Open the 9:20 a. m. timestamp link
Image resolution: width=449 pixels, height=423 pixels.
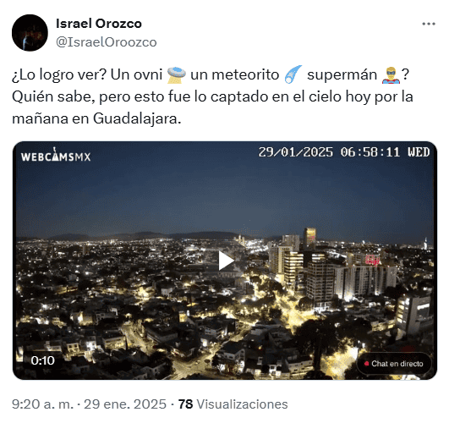(x=42, y=404)
